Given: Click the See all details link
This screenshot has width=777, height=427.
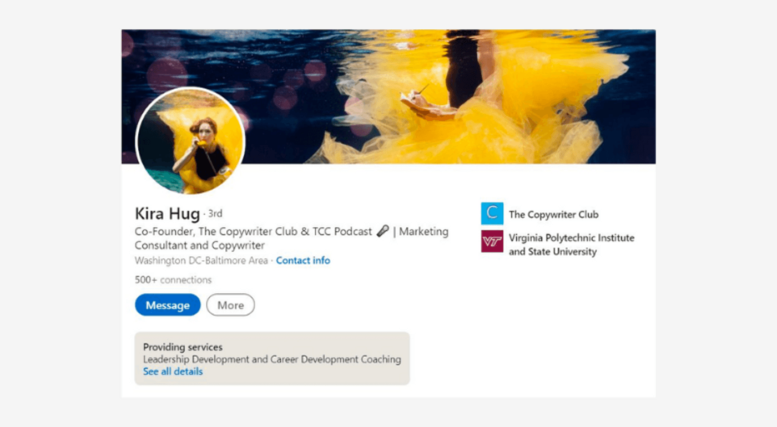Looking at the screenshot, I should (173, 372).
